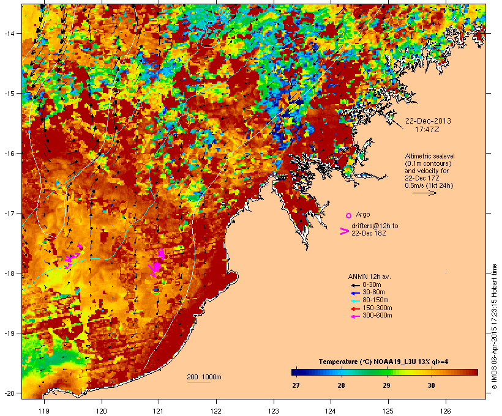
Task: Click the -20 latitude axis label
Action: [x=9, y=393]
